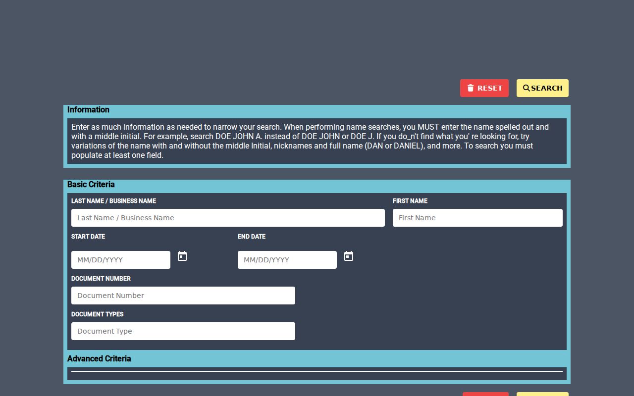Screen dimensions: 634x396
Task: Expand the Advanced Criteria section header
Action: 99,358
